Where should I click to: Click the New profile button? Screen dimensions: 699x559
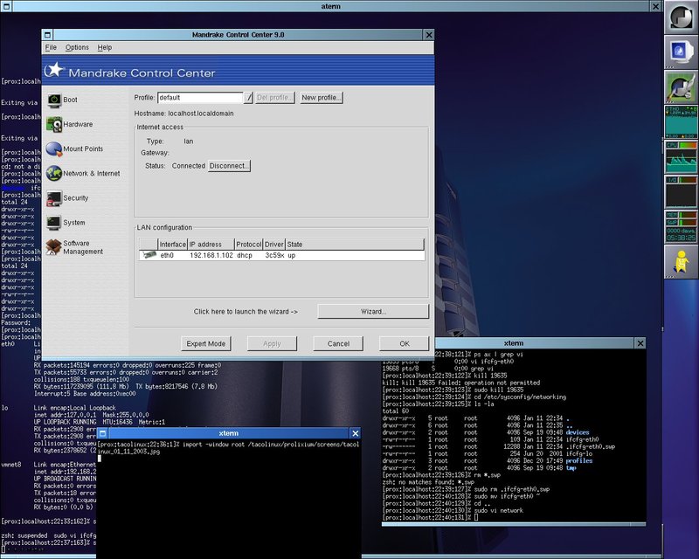click(321, 98)
